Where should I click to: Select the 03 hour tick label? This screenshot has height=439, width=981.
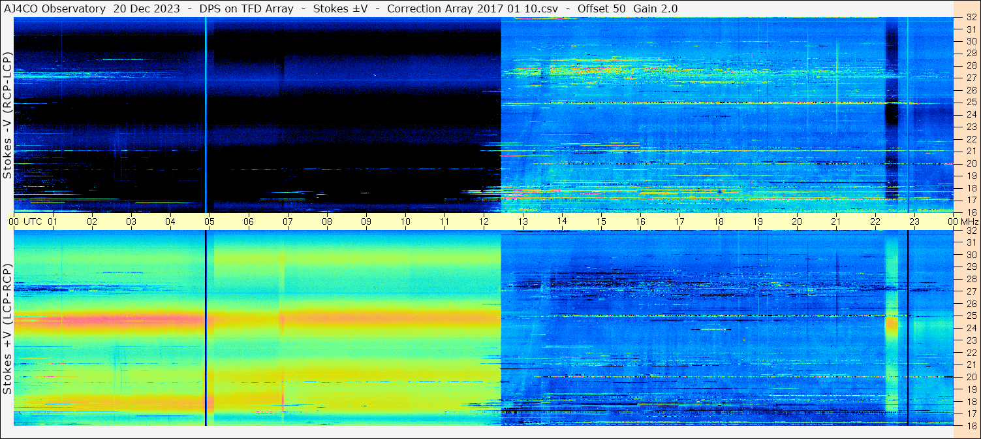[131, 221]
